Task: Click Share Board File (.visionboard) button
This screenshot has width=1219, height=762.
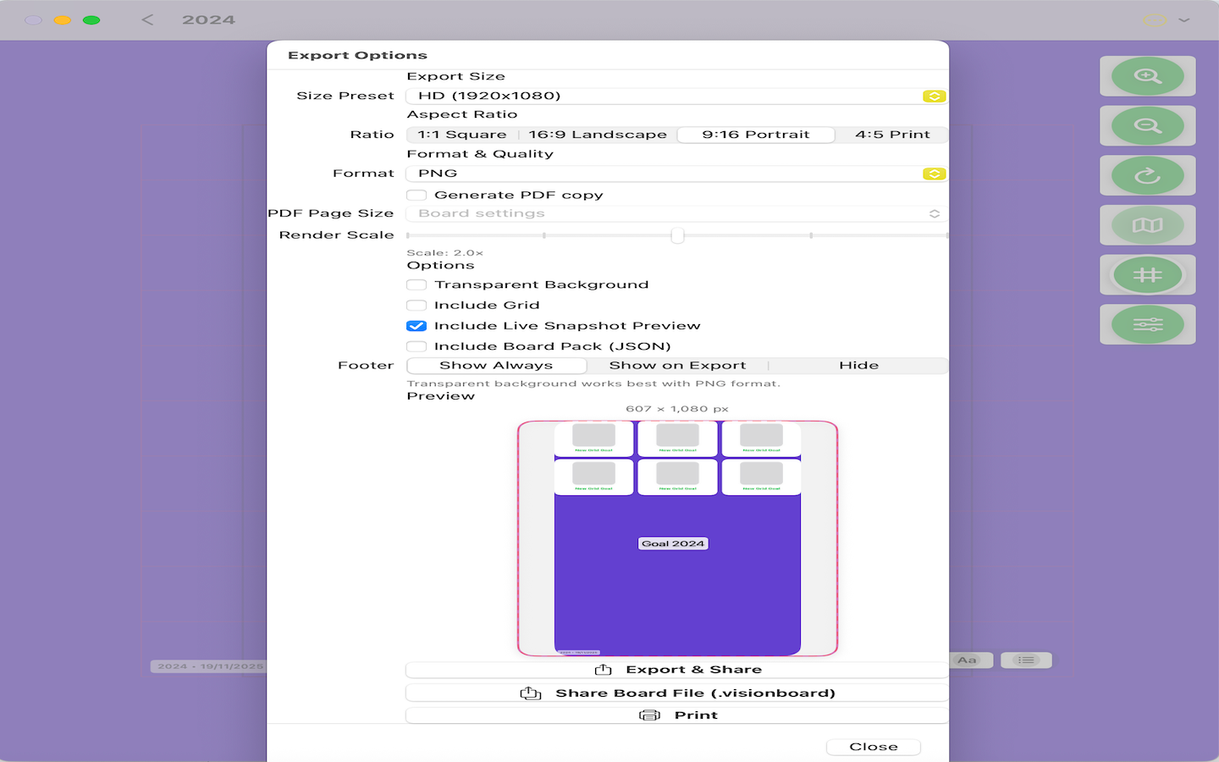Action: tap(676, 693)
